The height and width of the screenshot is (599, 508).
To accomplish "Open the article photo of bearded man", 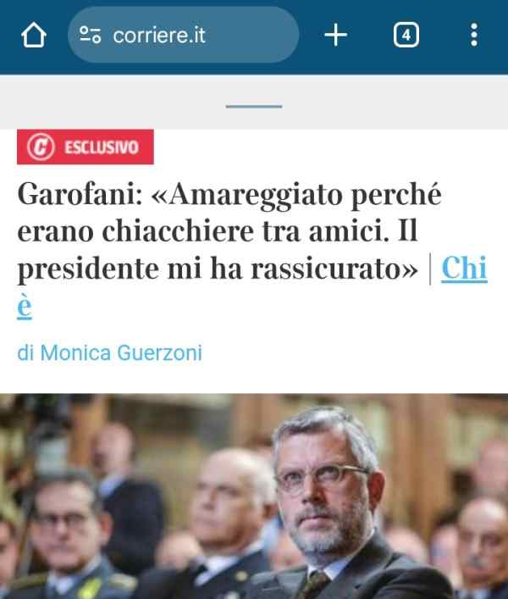I will (x=254, y=496).
